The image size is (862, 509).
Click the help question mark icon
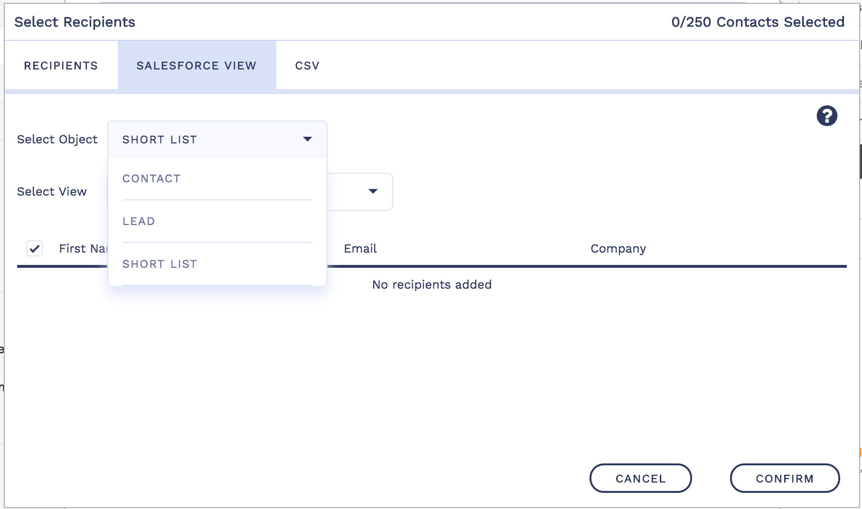click(x=826, y=116)
